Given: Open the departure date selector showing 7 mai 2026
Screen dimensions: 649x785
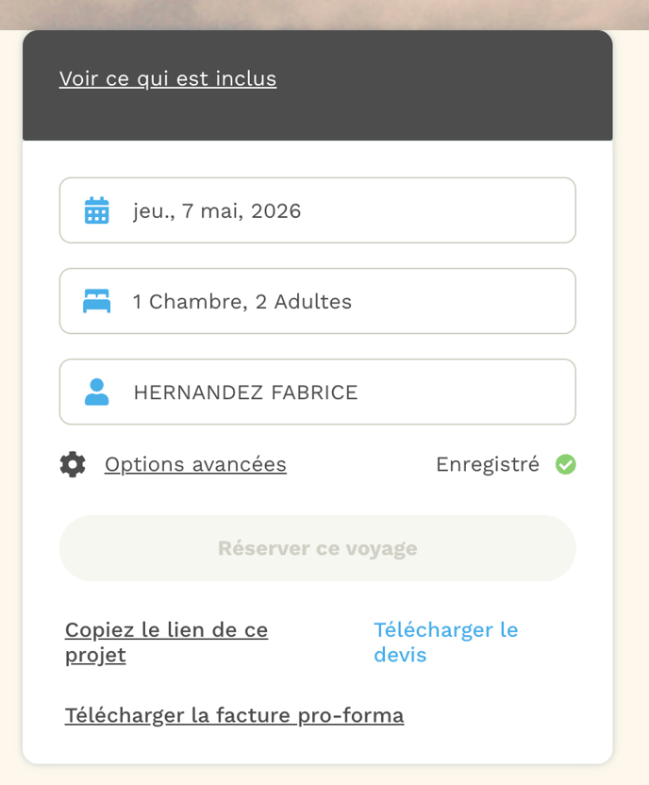Looking at the screenshot, I should click(x=317, y=210).
